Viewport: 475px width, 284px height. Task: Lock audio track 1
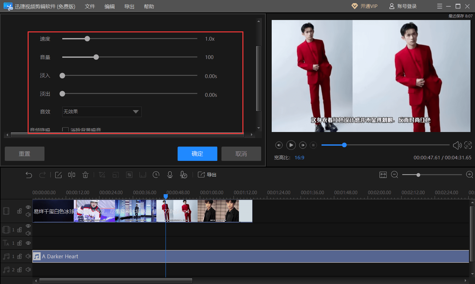click(x=19, y=256)
